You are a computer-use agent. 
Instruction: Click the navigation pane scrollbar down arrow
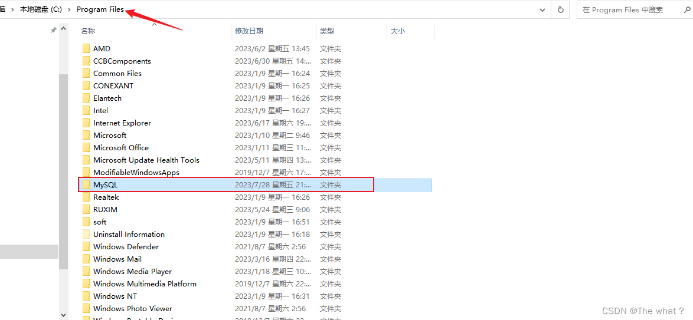pos(63,314)
